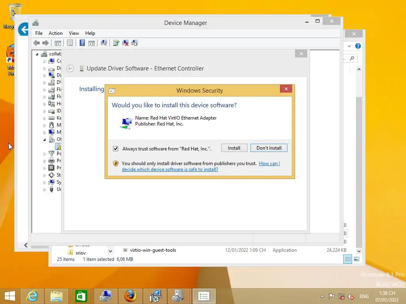Viewport: 406px width, 304px height.
Task: Select the virtio-win-guest-tools file
Action: (x=153, y=250)
